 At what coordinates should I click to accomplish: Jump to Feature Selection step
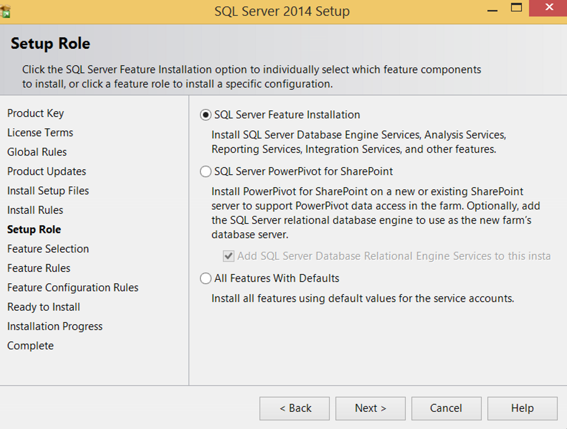[x=48, y=249]
